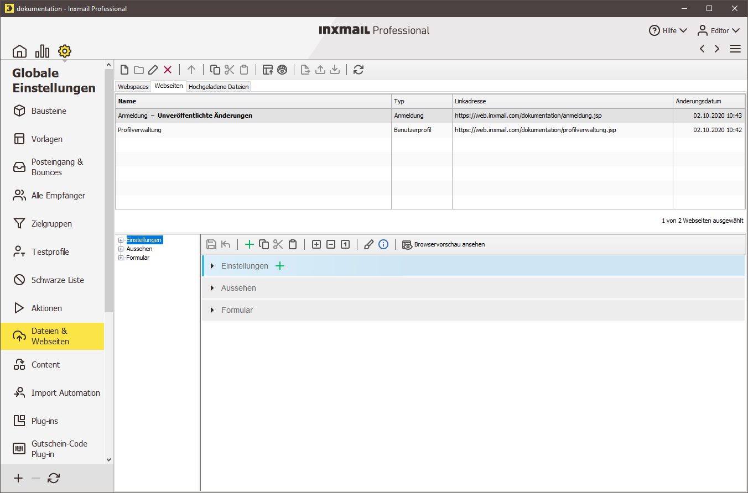Screen dimensions: 748x493
Task: Switch to the Webspaces tab
Action: [133, 87]
